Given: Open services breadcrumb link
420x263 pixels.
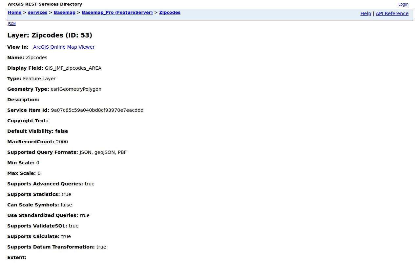Looking at the screenshot, I should 38,12.
